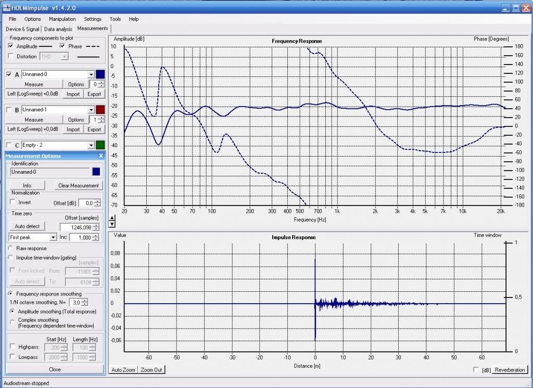Open the File menu
533x388 pixels.
(x=12, y=19)
